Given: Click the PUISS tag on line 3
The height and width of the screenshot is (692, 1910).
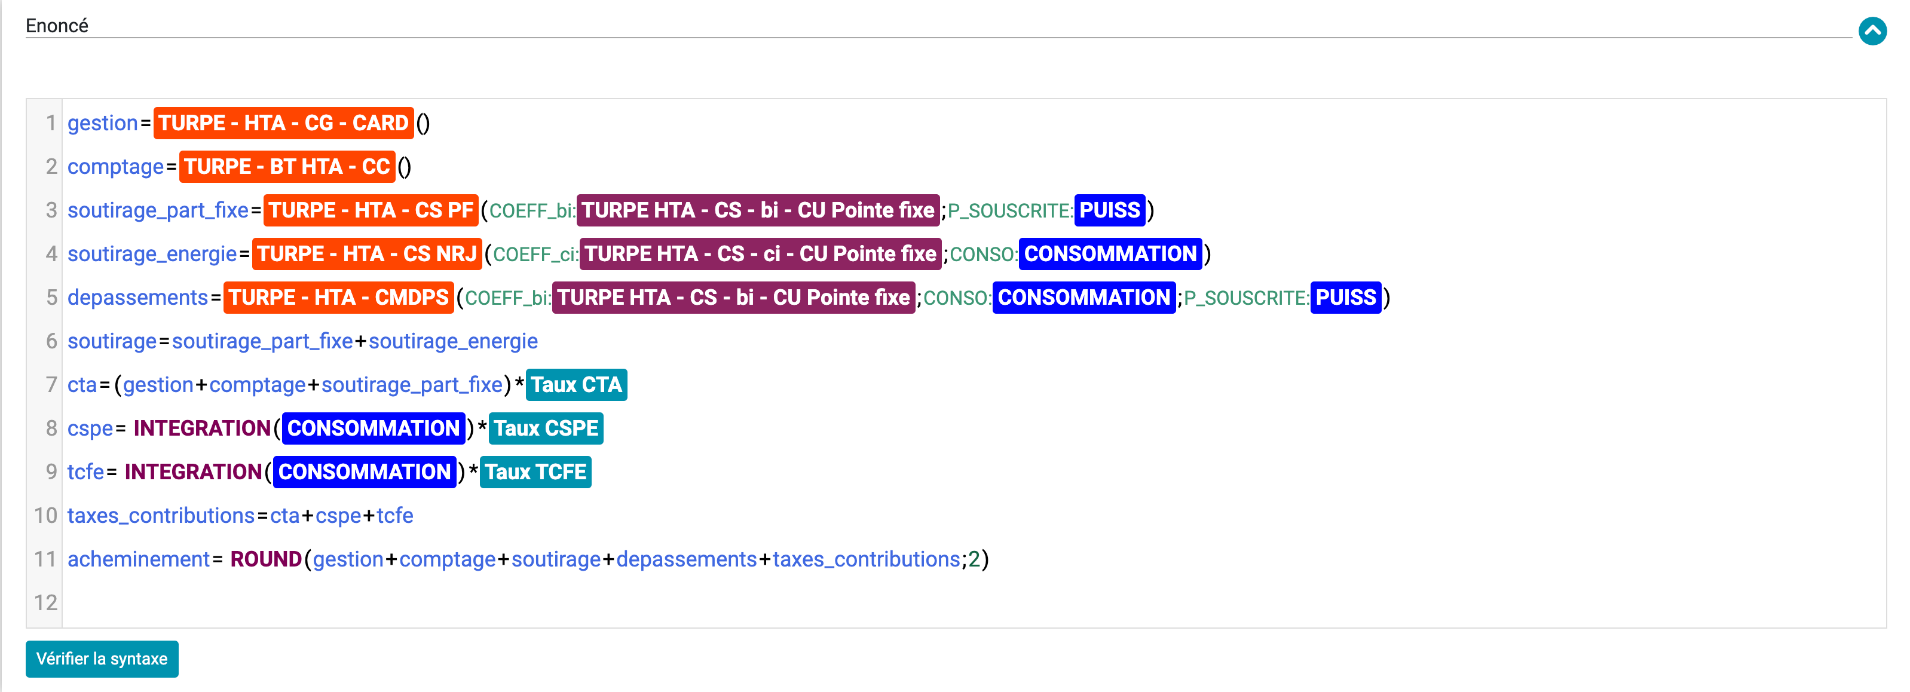Looking at the screenshot, I should pos(1109,210).
